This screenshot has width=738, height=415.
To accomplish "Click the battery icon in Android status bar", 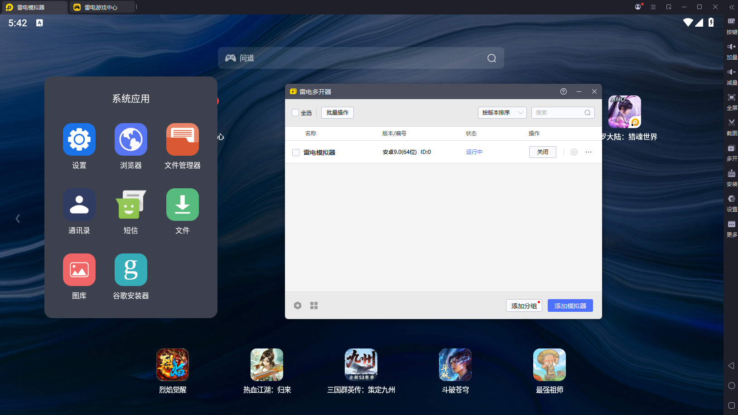I will (x=711, y=22).
